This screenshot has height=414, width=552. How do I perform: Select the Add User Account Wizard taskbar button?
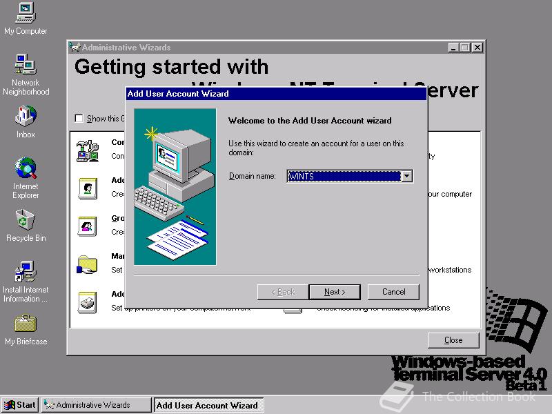(208, 405)
